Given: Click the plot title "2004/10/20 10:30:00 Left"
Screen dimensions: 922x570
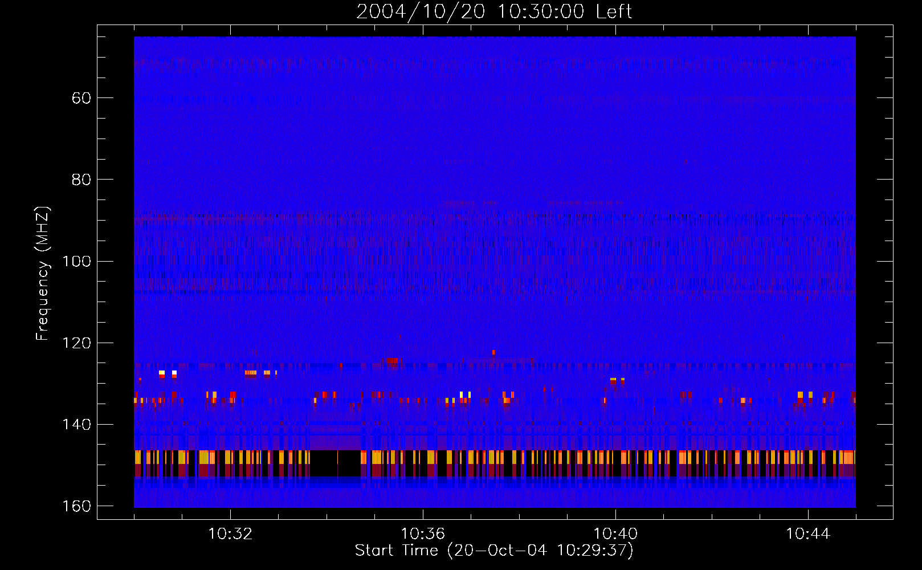Looking at the screenshot, I should [x=494, y=11].
